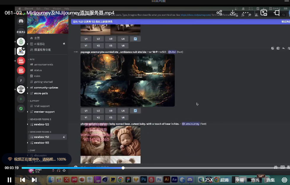Open the 选集 episode list
The height and width of the screenshot is (185, 290).
point(270,180)
